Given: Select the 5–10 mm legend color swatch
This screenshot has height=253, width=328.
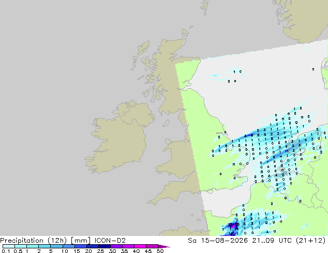Looking at the screenshot, I should pyautogui.click(x=57, y=246).
